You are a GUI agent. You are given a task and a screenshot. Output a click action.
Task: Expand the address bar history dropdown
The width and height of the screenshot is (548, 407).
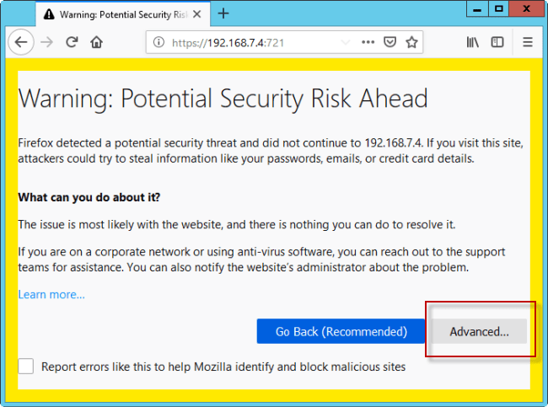(345, 42)
